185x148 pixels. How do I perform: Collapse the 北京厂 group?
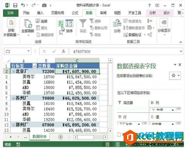coord(13,71)
